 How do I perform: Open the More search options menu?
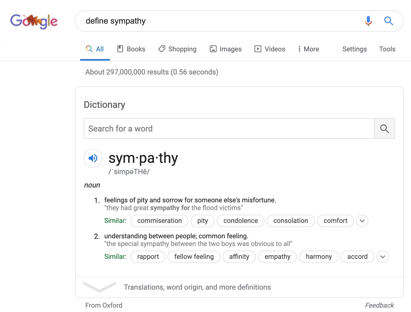[x=308, y=49]
